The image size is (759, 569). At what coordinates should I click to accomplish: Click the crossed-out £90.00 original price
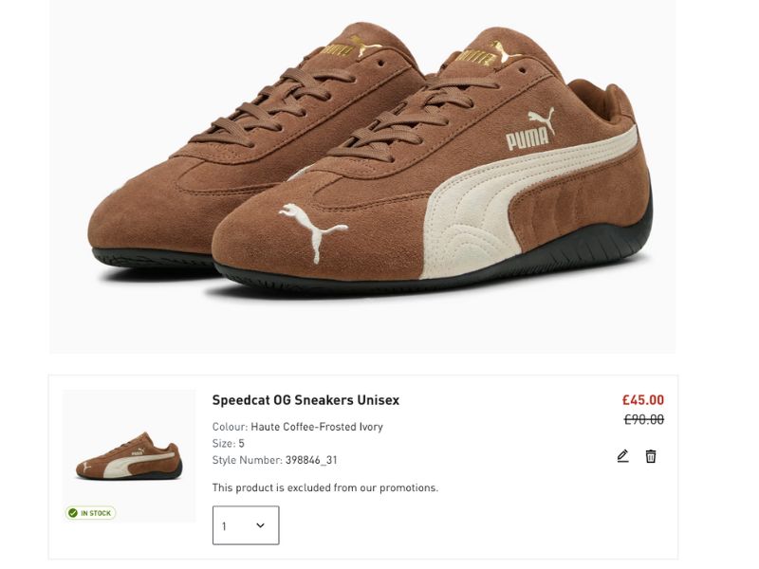(x=645, y=421)
